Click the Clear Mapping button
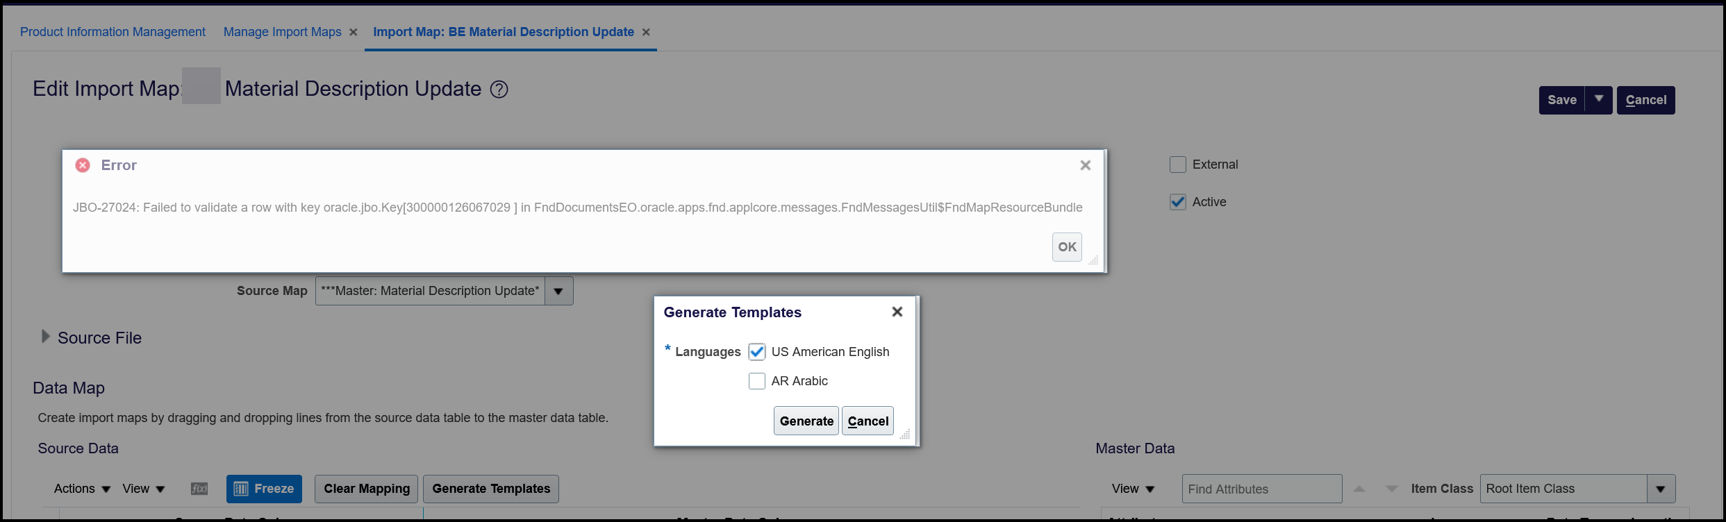This screenshot has width=1726, height=522. point(367,489)
